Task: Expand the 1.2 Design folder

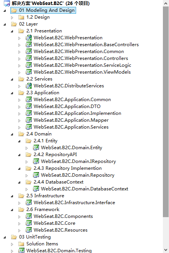Action: click(12, 18)
